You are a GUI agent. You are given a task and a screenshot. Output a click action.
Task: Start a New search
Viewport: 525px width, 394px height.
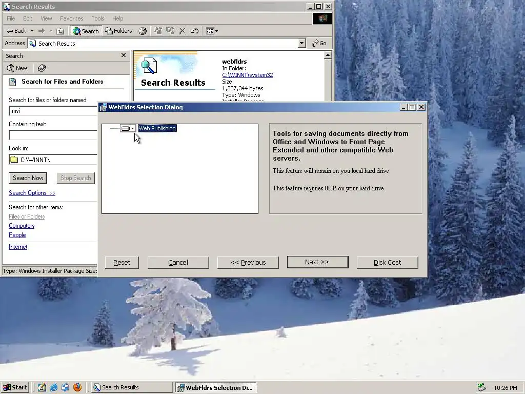(17, 68)
